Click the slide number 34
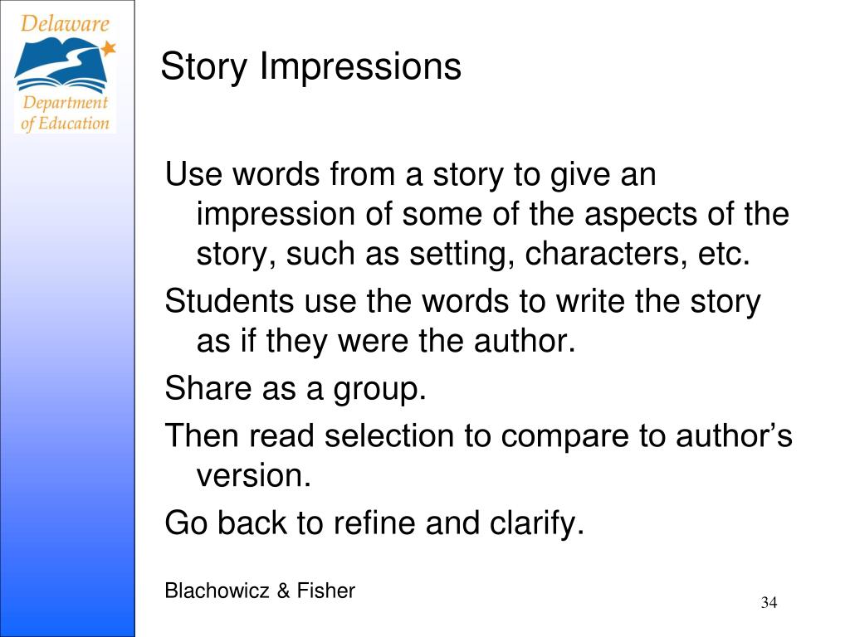Viewport: 850px width, 637px height. coord(769,603)
